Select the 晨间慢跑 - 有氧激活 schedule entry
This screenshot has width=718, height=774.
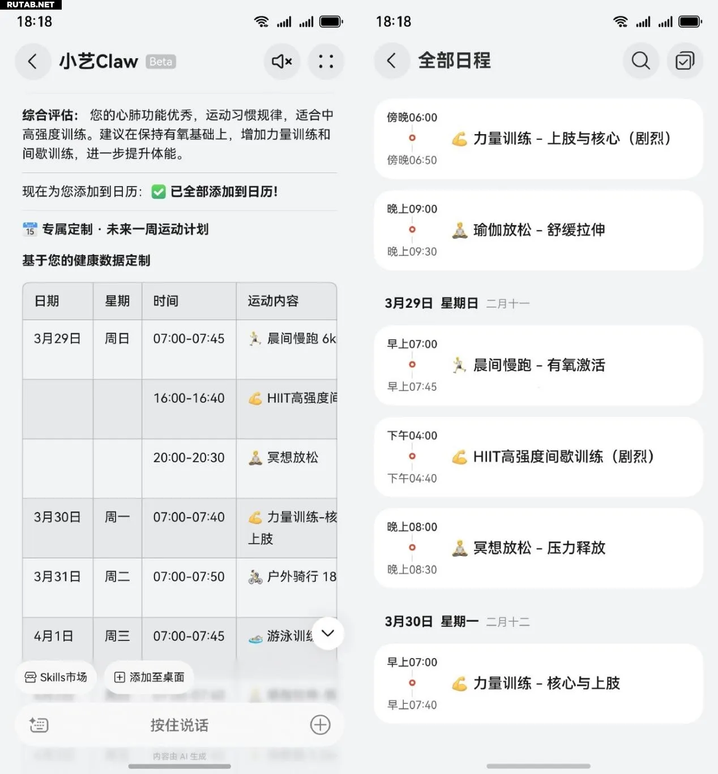click(538, 365)
